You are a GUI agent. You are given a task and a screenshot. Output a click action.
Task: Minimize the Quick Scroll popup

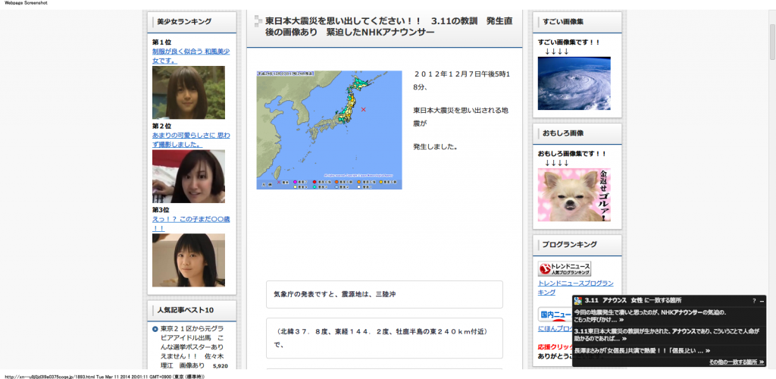[762, 301]
